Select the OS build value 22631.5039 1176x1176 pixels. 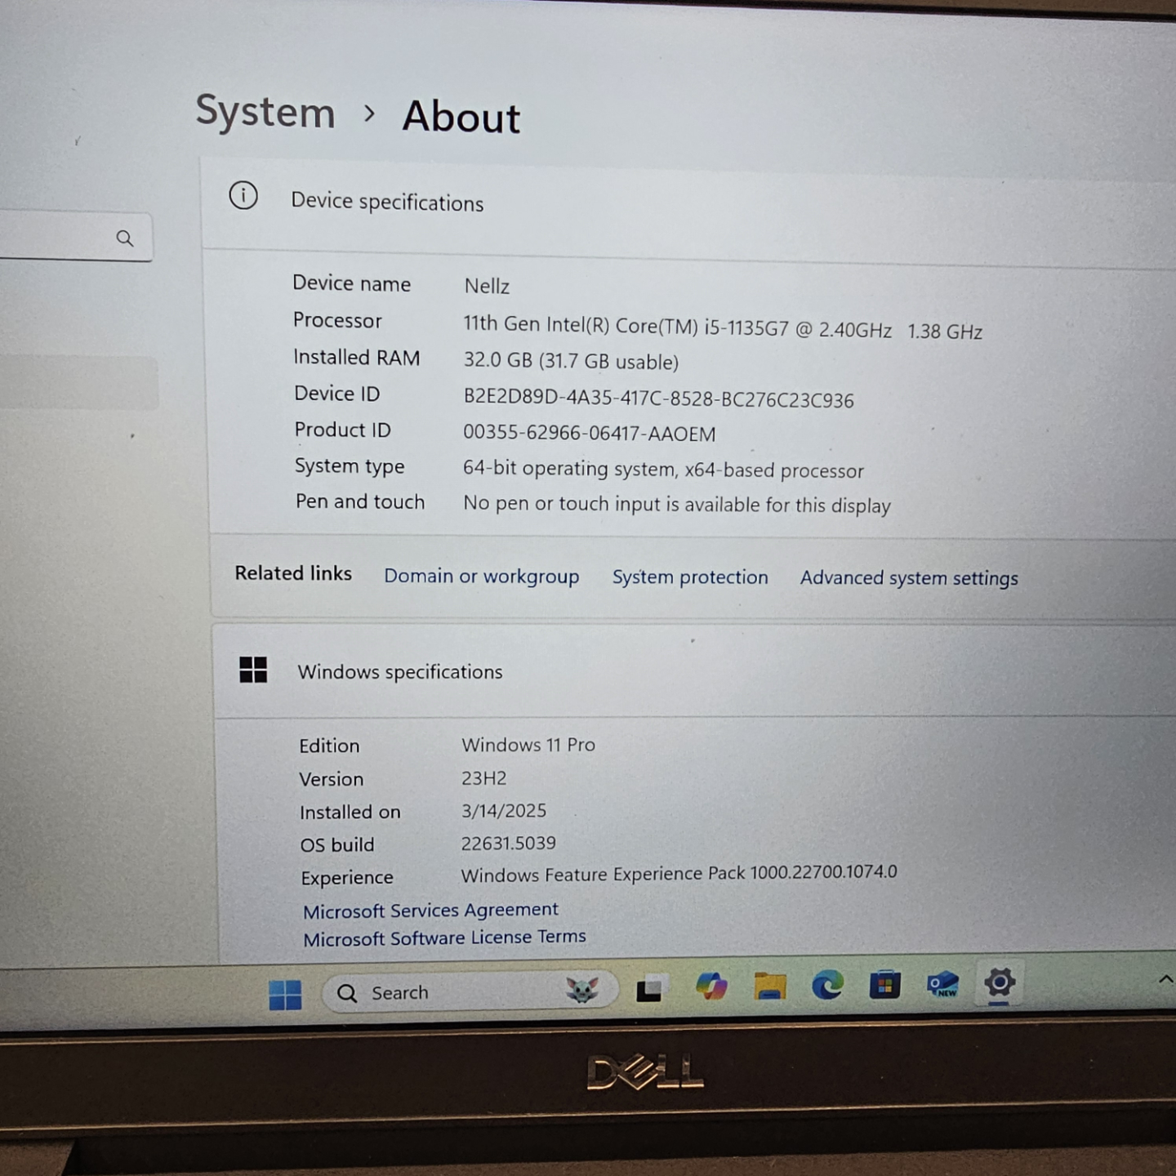[x=508, y=843]
